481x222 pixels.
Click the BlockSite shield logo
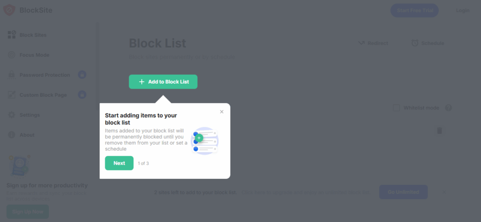pos(9,10)
